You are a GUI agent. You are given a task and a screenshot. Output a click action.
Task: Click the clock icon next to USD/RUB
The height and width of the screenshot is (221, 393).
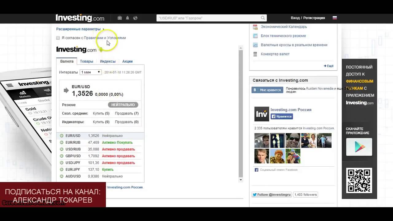click(x=61, y=149)
